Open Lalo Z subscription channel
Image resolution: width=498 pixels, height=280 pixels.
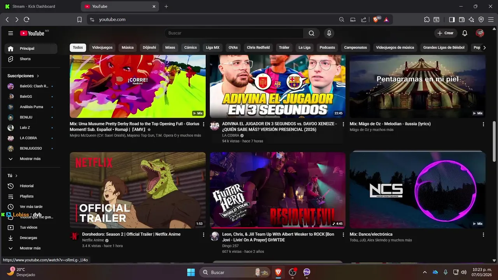click(31, 128)
